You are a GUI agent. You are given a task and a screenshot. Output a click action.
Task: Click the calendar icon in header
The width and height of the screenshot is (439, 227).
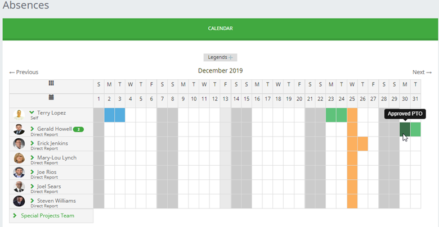(51, 97)
